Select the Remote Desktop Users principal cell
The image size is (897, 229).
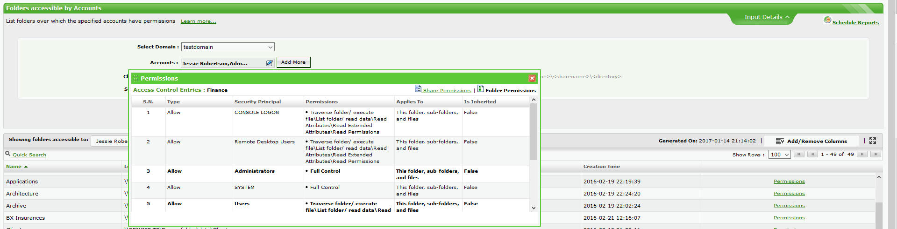[x=264, y=142]
